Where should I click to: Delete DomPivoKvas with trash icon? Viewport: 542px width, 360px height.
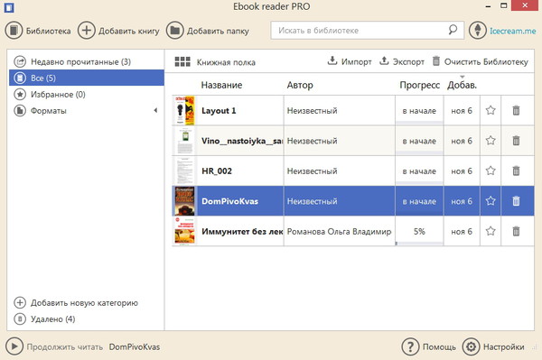(x=516, y=201)
